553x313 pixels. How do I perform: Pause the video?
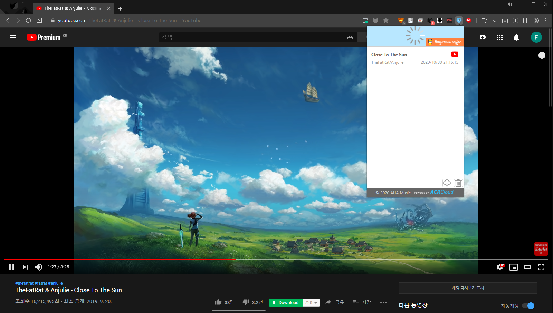pyautogui.click(x=11, y=267)
